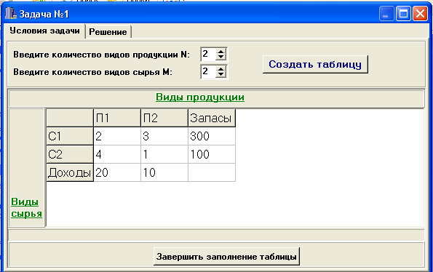Image resolution: width=433 pixels, height=272 pixels.
Task: Open the Условия задачи tab
Action: click(x=44, y=31)
